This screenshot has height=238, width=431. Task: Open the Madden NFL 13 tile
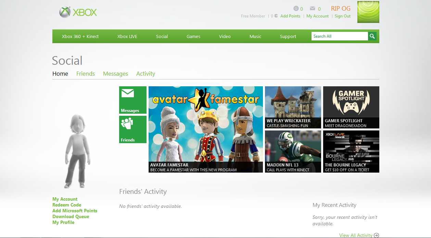293,151
